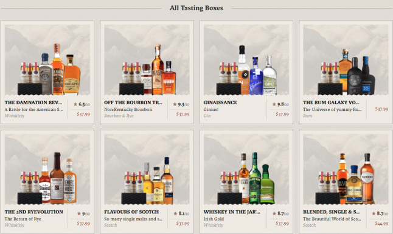Click 'The Universe of yummy Ru...' subtitle

[x=332, y=109]
